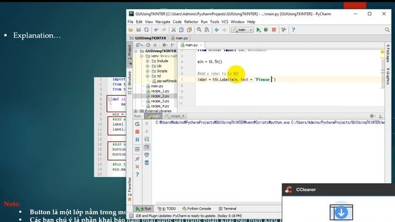Select recipe_3.py in project tree
This screenshot has width=395, height=222.
160,101
